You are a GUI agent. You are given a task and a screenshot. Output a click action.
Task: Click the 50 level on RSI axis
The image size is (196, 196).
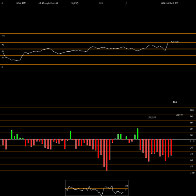(x=3, y=51)
